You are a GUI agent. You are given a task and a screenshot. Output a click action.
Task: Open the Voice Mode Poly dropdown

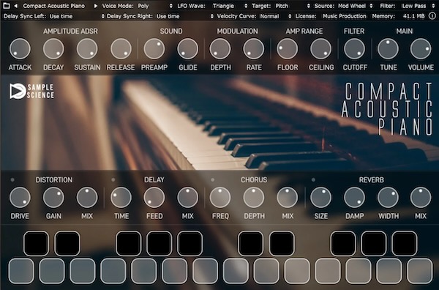(x=155, y=6)
